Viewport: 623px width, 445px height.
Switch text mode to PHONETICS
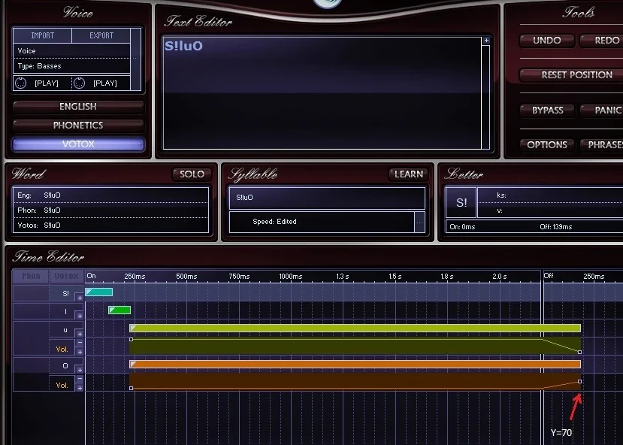point(78,125)
